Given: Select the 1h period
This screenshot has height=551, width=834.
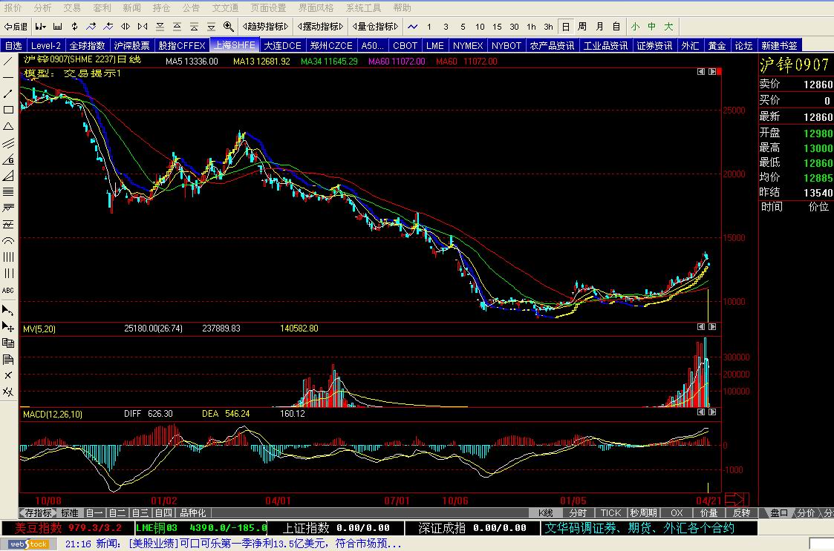Looking at the screenshot, I should pos(531,27).
